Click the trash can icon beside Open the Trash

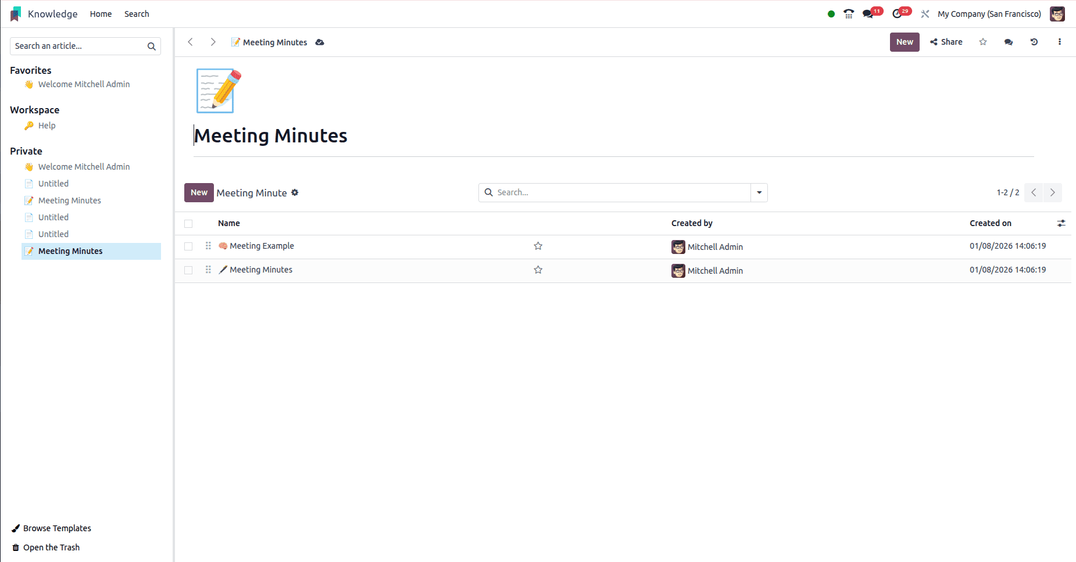tap(16, 547)
